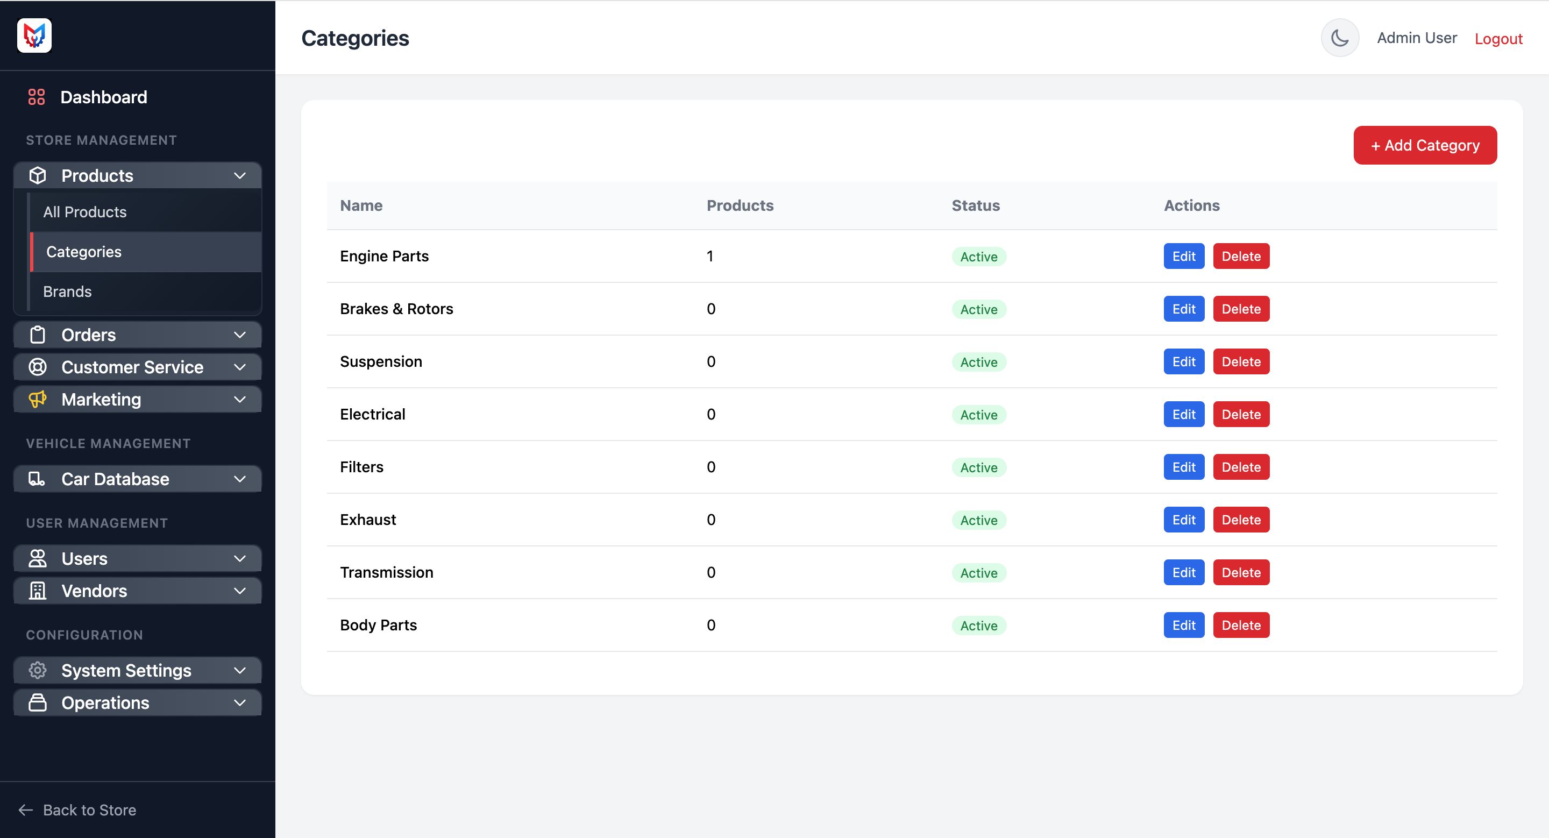Open the Marketing menu label
The image size is (1549, 838).
click(101, 399)
